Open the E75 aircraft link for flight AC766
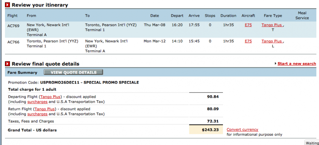The height and width of the screenshot is (145, 319). click(x=248, y=41)
